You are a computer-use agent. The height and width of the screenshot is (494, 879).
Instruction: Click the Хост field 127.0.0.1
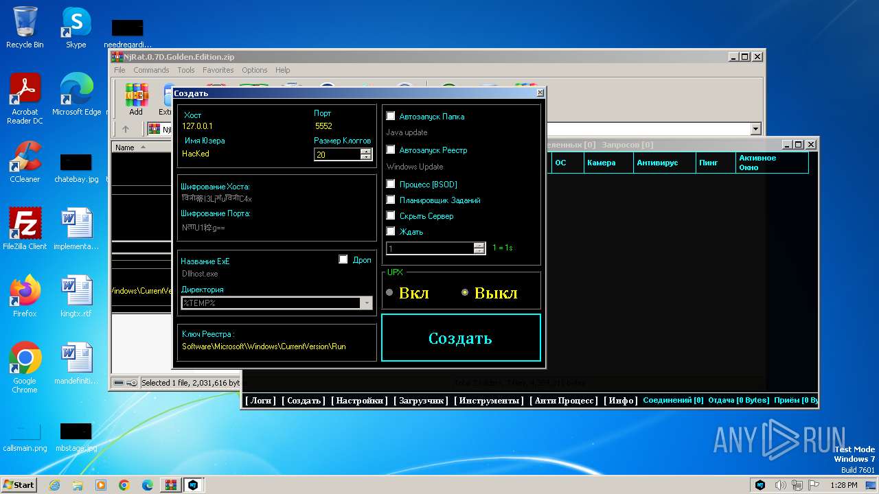click(198, 126)
